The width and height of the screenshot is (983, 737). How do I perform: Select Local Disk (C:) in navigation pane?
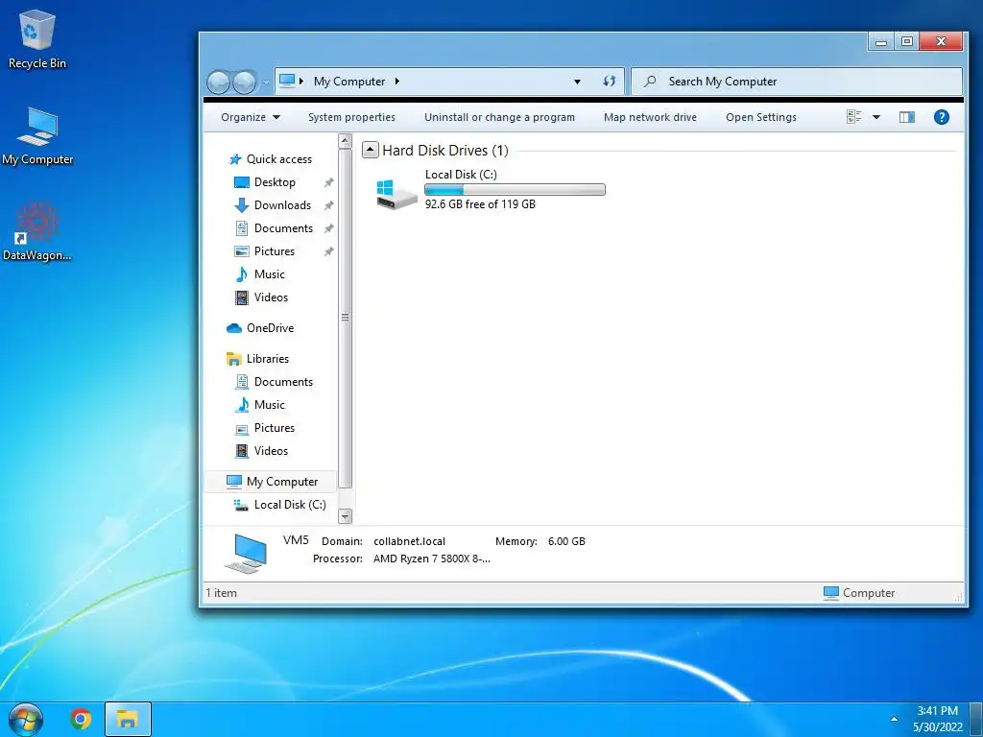290,505
